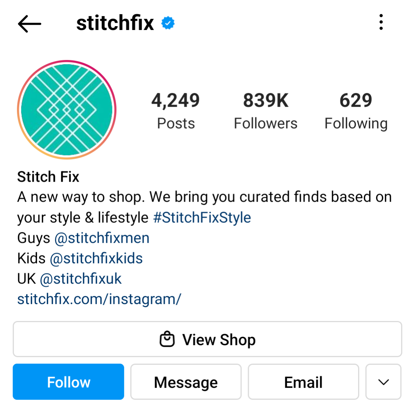Tap the Stitch Fix display name
Viewport: 415px width, 411px height.
point(48,177)
